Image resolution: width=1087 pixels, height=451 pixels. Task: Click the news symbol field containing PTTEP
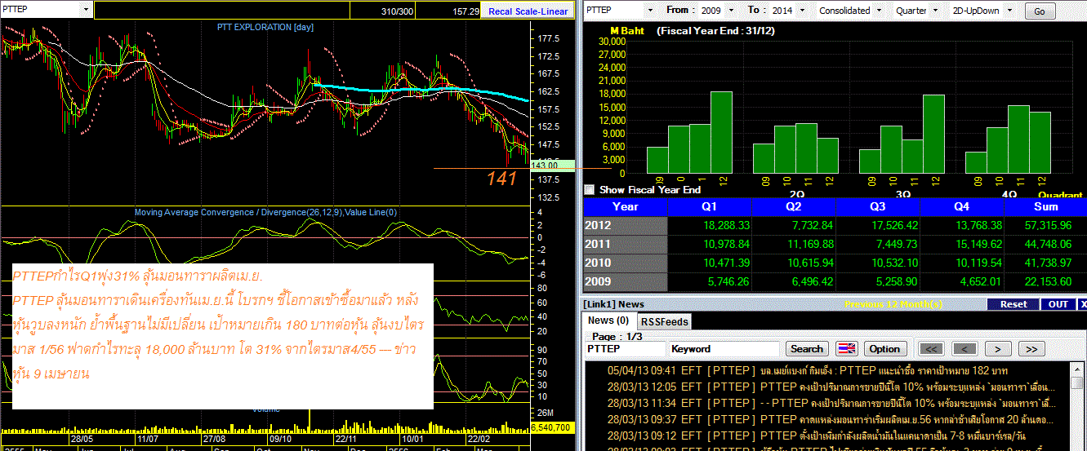624,349
